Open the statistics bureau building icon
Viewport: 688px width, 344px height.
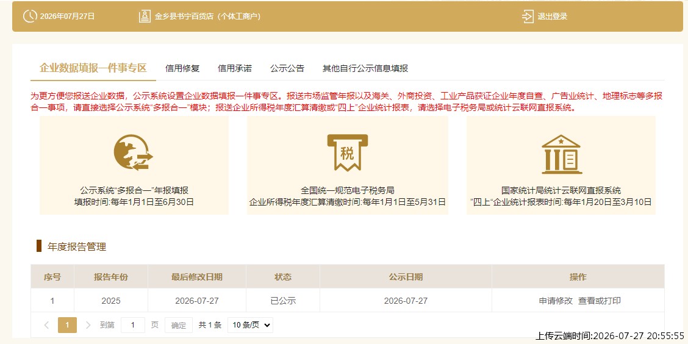tap(561, 154)
